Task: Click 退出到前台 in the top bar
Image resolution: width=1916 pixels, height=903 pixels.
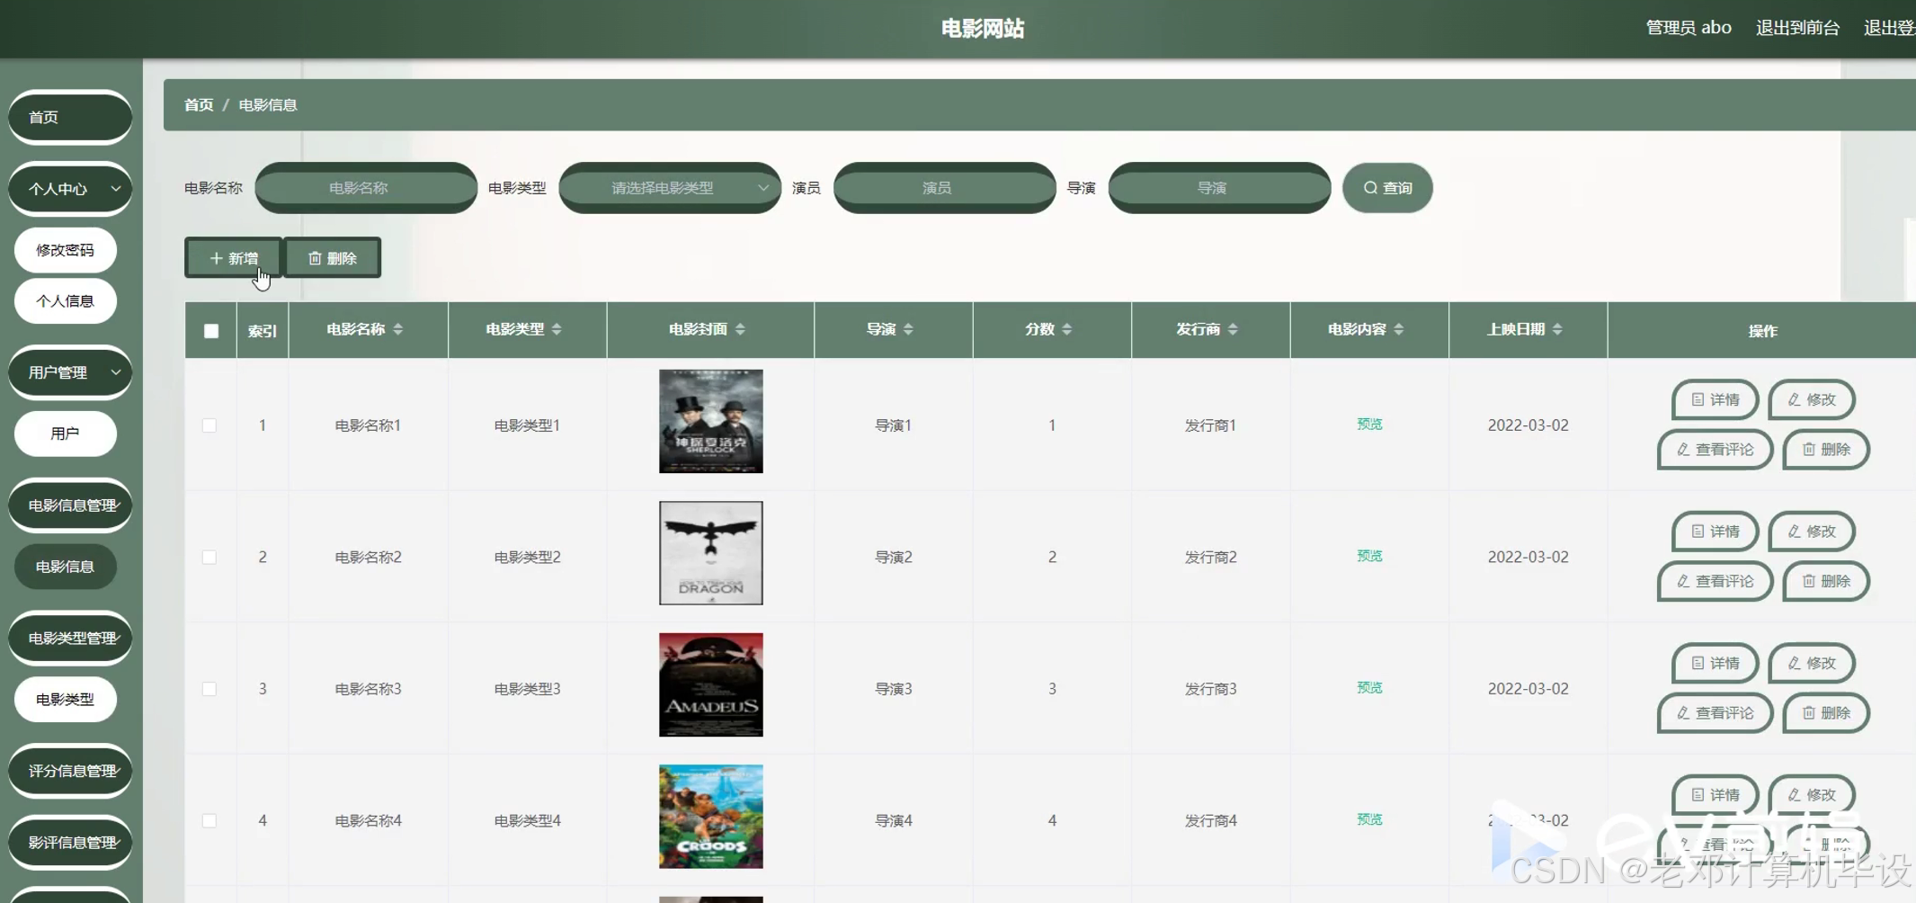Action: [x=1797, y=28]
